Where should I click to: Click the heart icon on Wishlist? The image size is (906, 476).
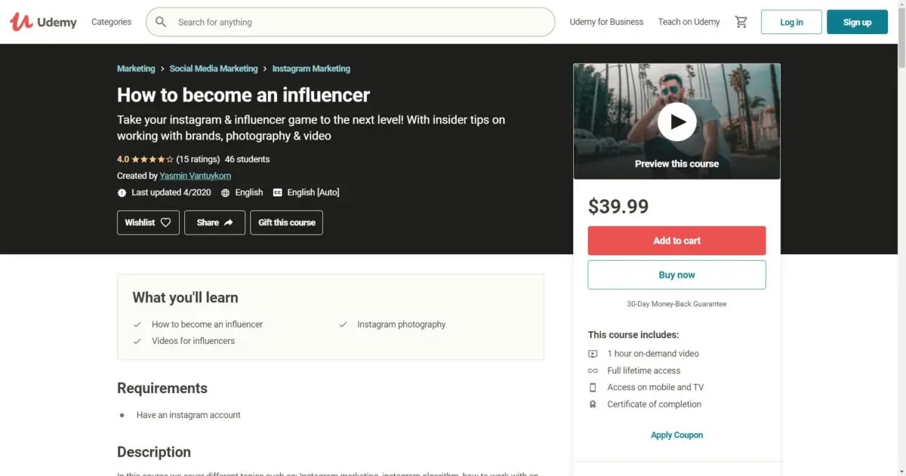(166, 223)
